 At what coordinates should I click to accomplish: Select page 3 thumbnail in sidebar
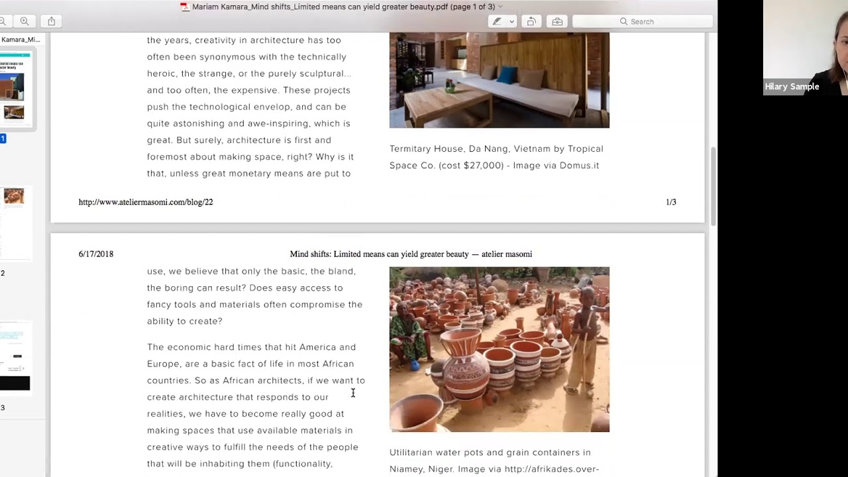[x=15, y=358]
